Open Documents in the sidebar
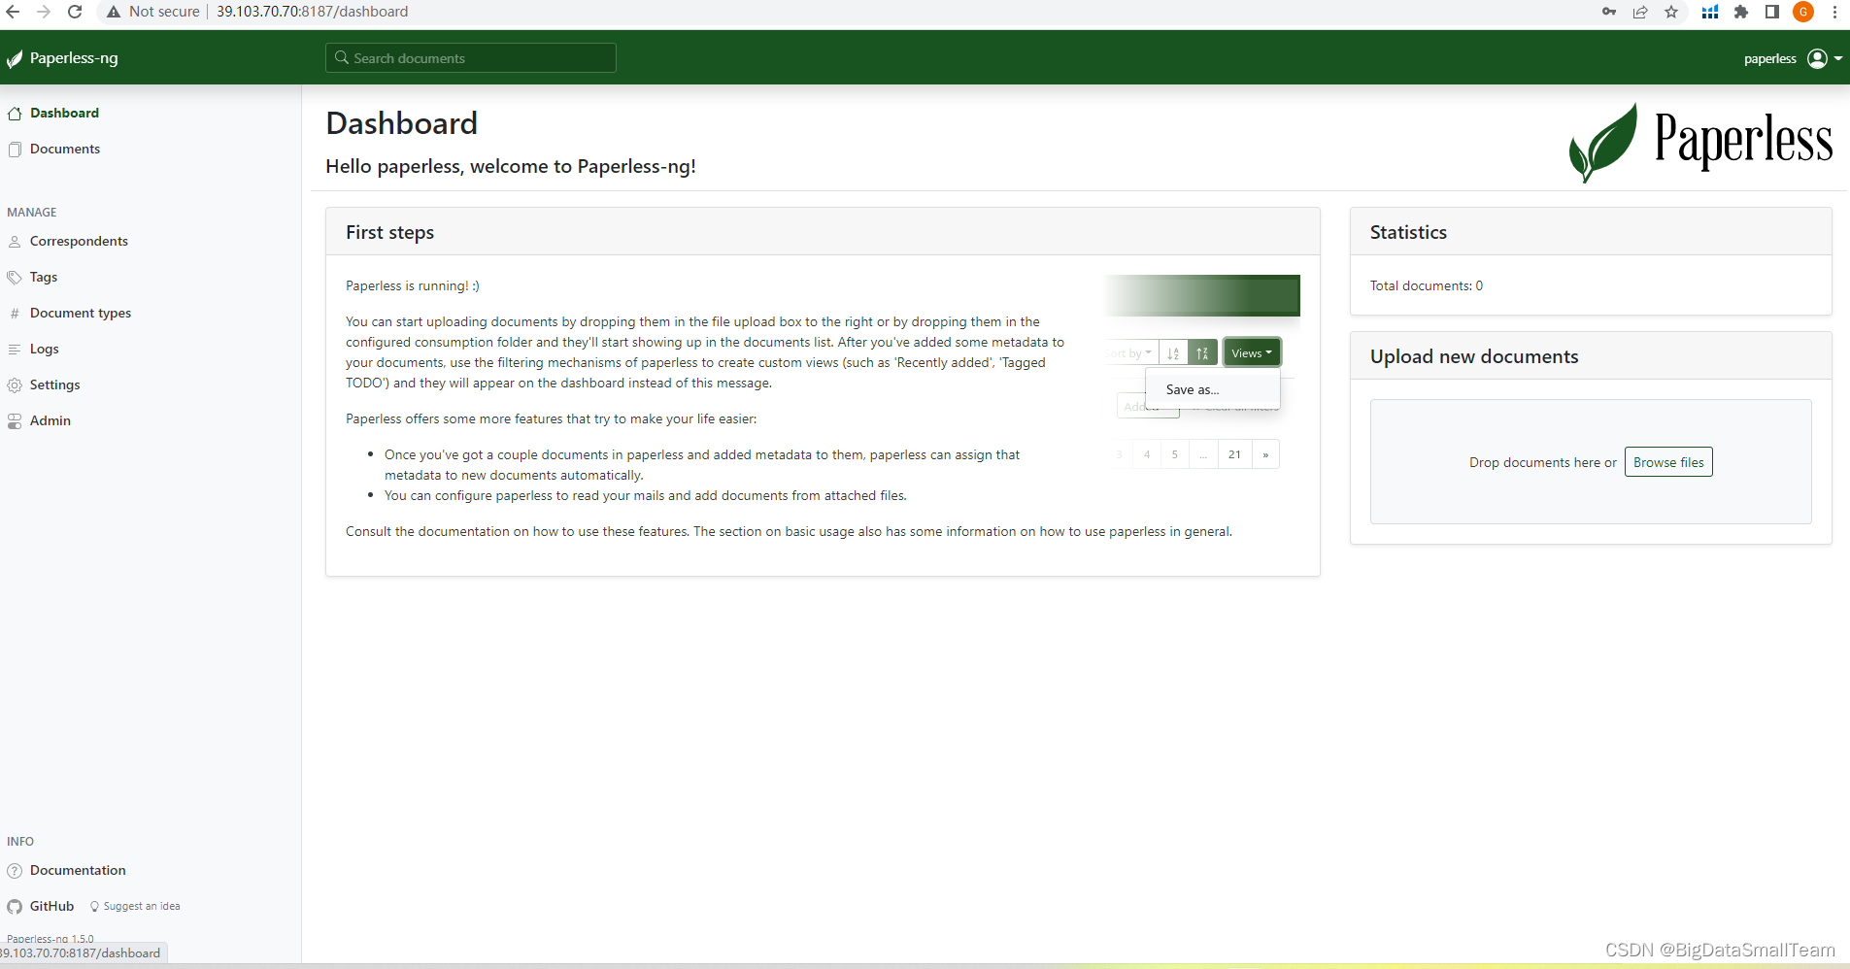 (65, 150)
